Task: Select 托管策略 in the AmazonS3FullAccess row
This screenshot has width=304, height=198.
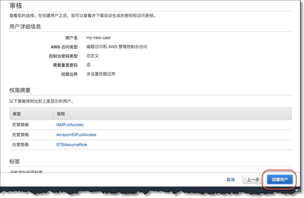Action: tap(20, 135)
